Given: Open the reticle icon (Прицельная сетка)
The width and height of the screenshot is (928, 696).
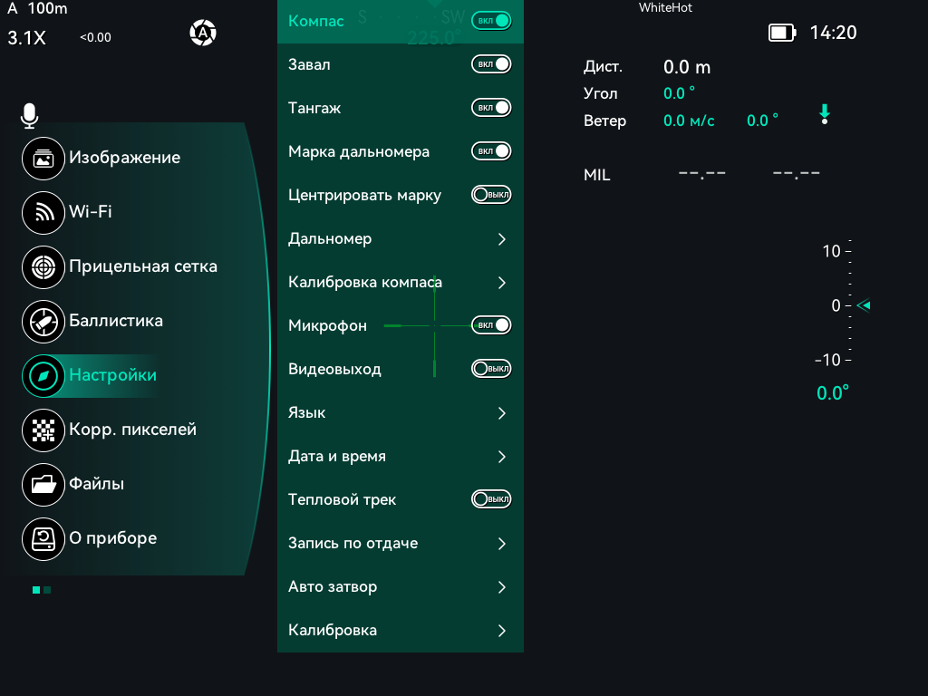Looking at the screenshot, I should (x=43, y=267).
